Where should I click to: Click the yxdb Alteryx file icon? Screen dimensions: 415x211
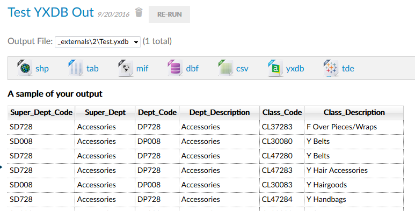point(275,68)
